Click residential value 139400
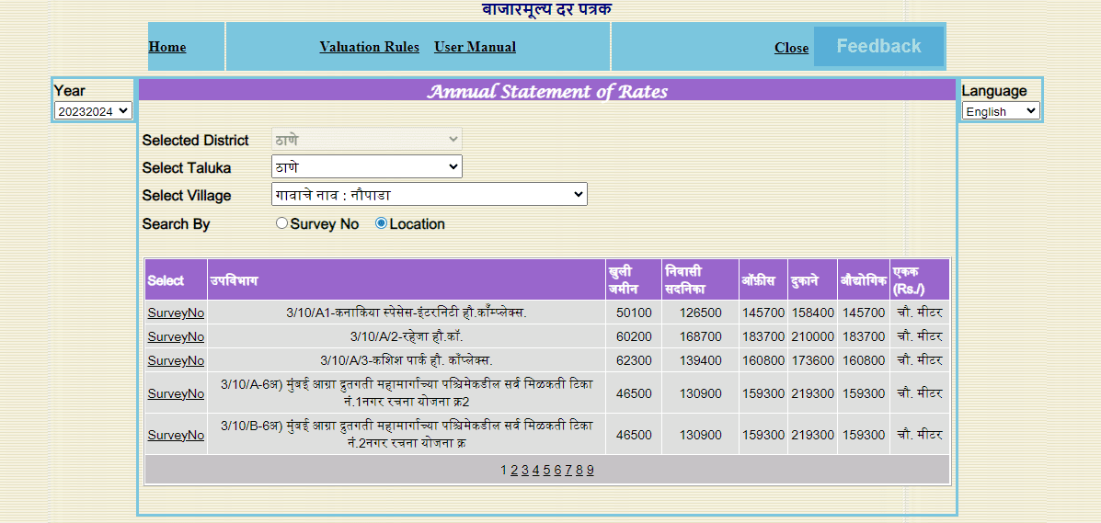This screenshot has width=1101, height=523. pyautogui.click(x=700, y=360)
